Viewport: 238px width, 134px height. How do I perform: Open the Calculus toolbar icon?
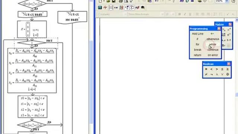pos(121,7)
